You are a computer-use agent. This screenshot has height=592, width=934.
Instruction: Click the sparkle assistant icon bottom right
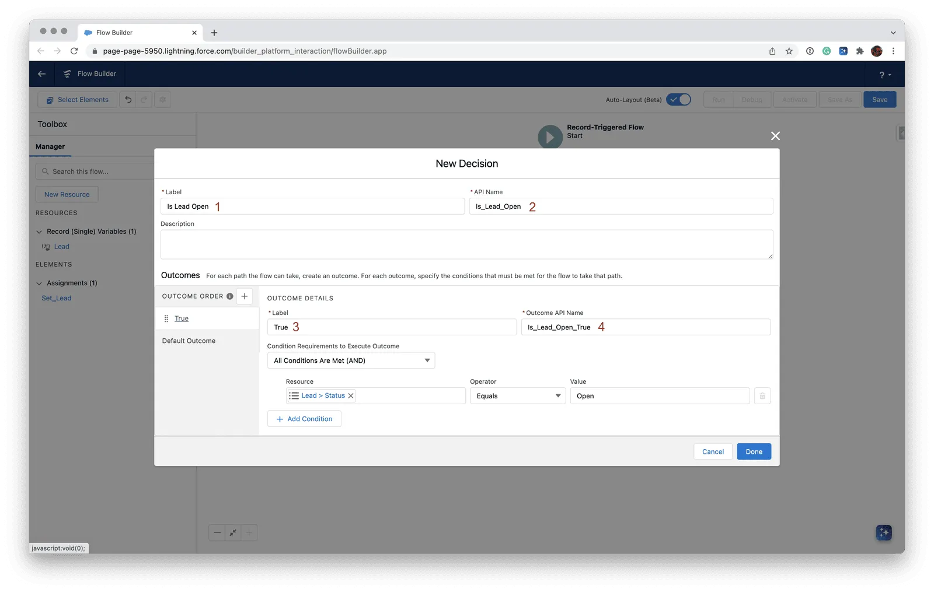pos(884,533)
